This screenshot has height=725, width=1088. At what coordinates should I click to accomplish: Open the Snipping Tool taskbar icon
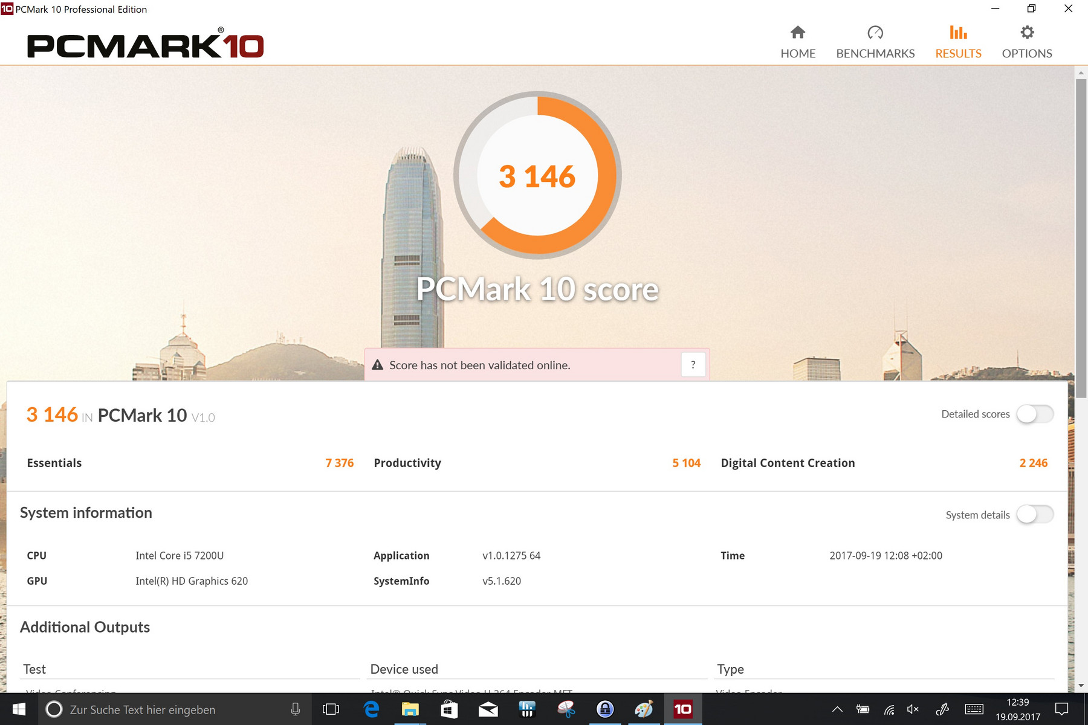coord(566,709)
